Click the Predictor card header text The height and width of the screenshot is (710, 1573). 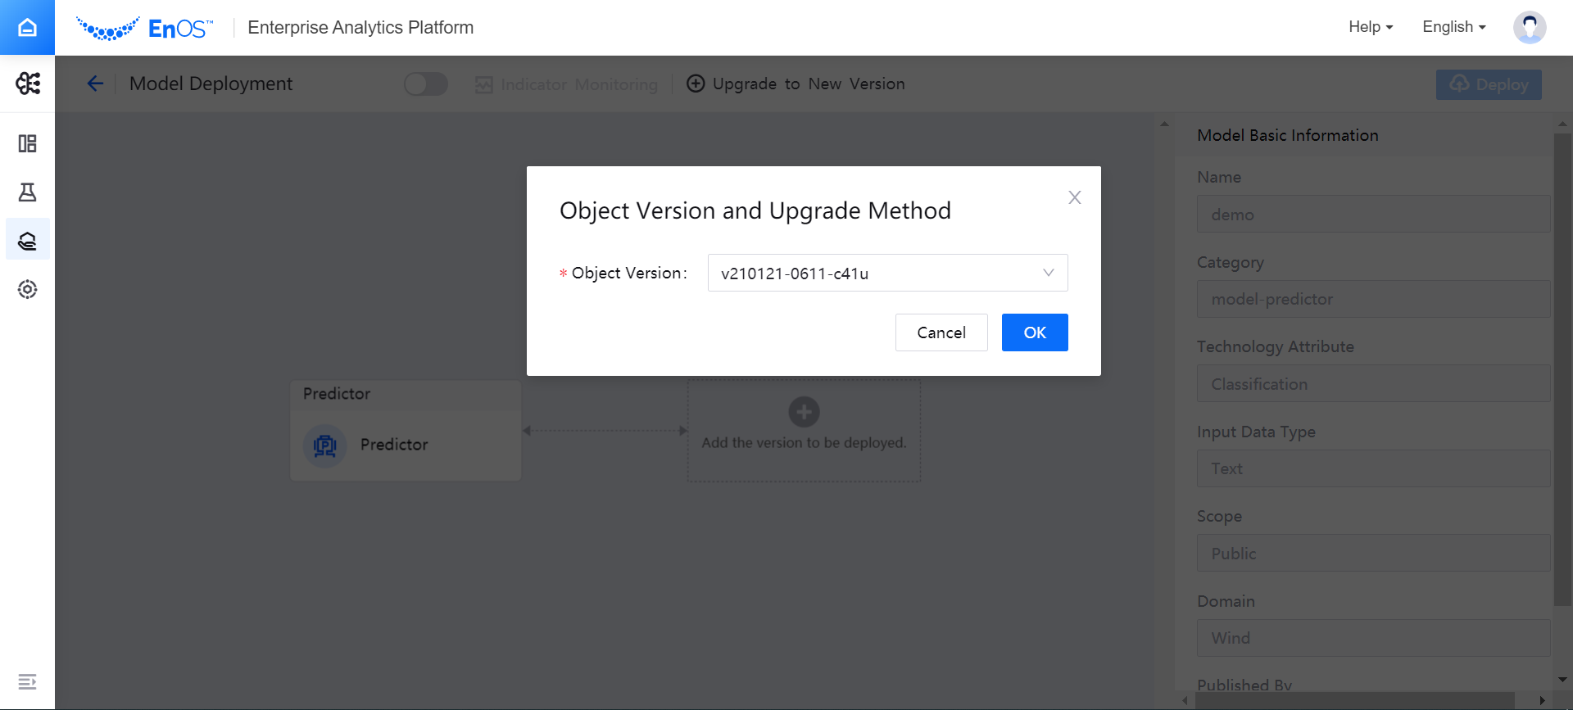pos(337,394)
